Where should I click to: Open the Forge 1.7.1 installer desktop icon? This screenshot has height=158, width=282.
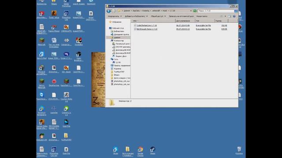[x=66, y=55]
